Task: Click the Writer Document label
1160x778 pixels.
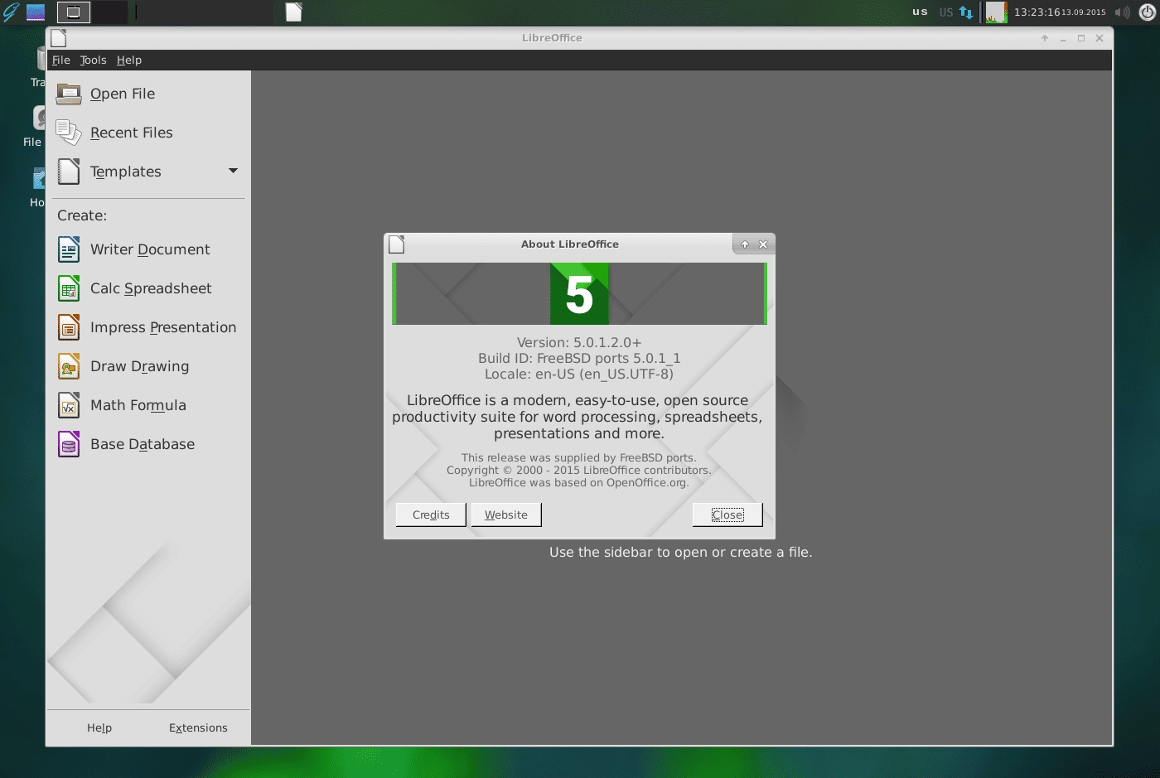Action: pyautogui.click(x=150, y=249)
